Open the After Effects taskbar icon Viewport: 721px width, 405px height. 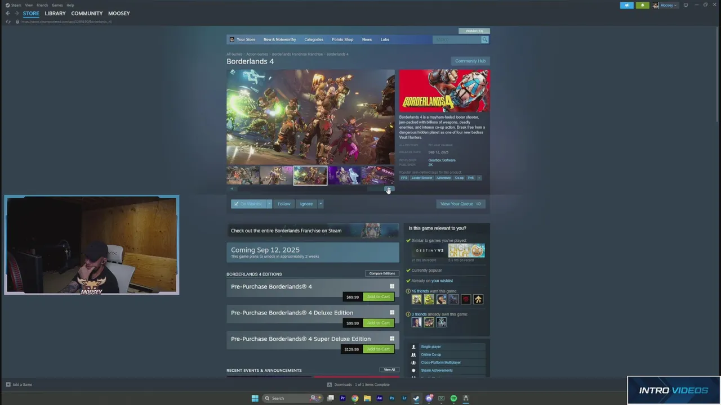pyautogui.click(x=380, y=398)
